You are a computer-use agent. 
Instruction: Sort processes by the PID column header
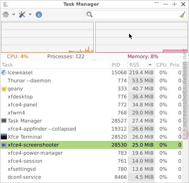tap(119, 65)
